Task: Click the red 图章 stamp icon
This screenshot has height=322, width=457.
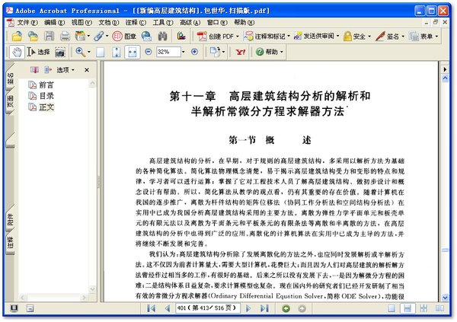Action: [124, 36]
